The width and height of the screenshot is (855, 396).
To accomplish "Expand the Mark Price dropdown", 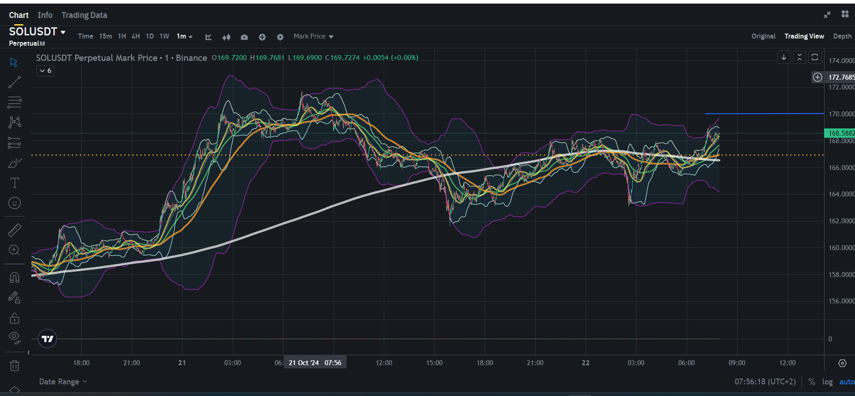I will 313,36.
